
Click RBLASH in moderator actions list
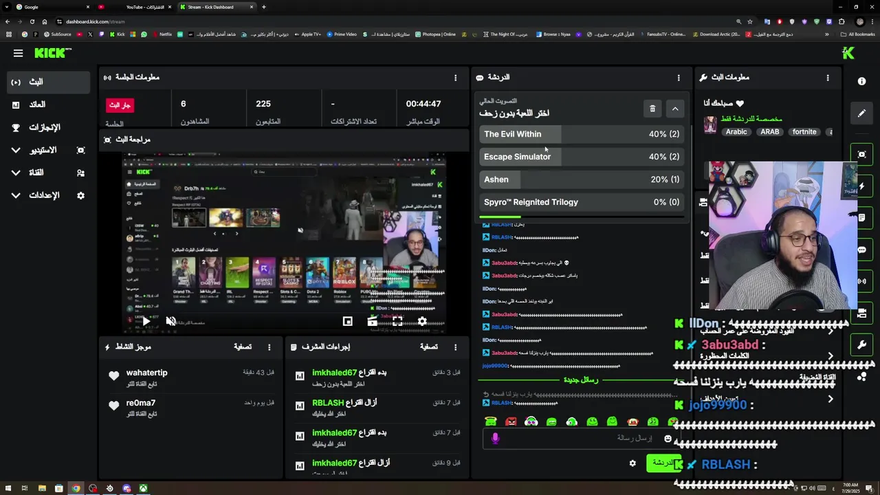328,403
